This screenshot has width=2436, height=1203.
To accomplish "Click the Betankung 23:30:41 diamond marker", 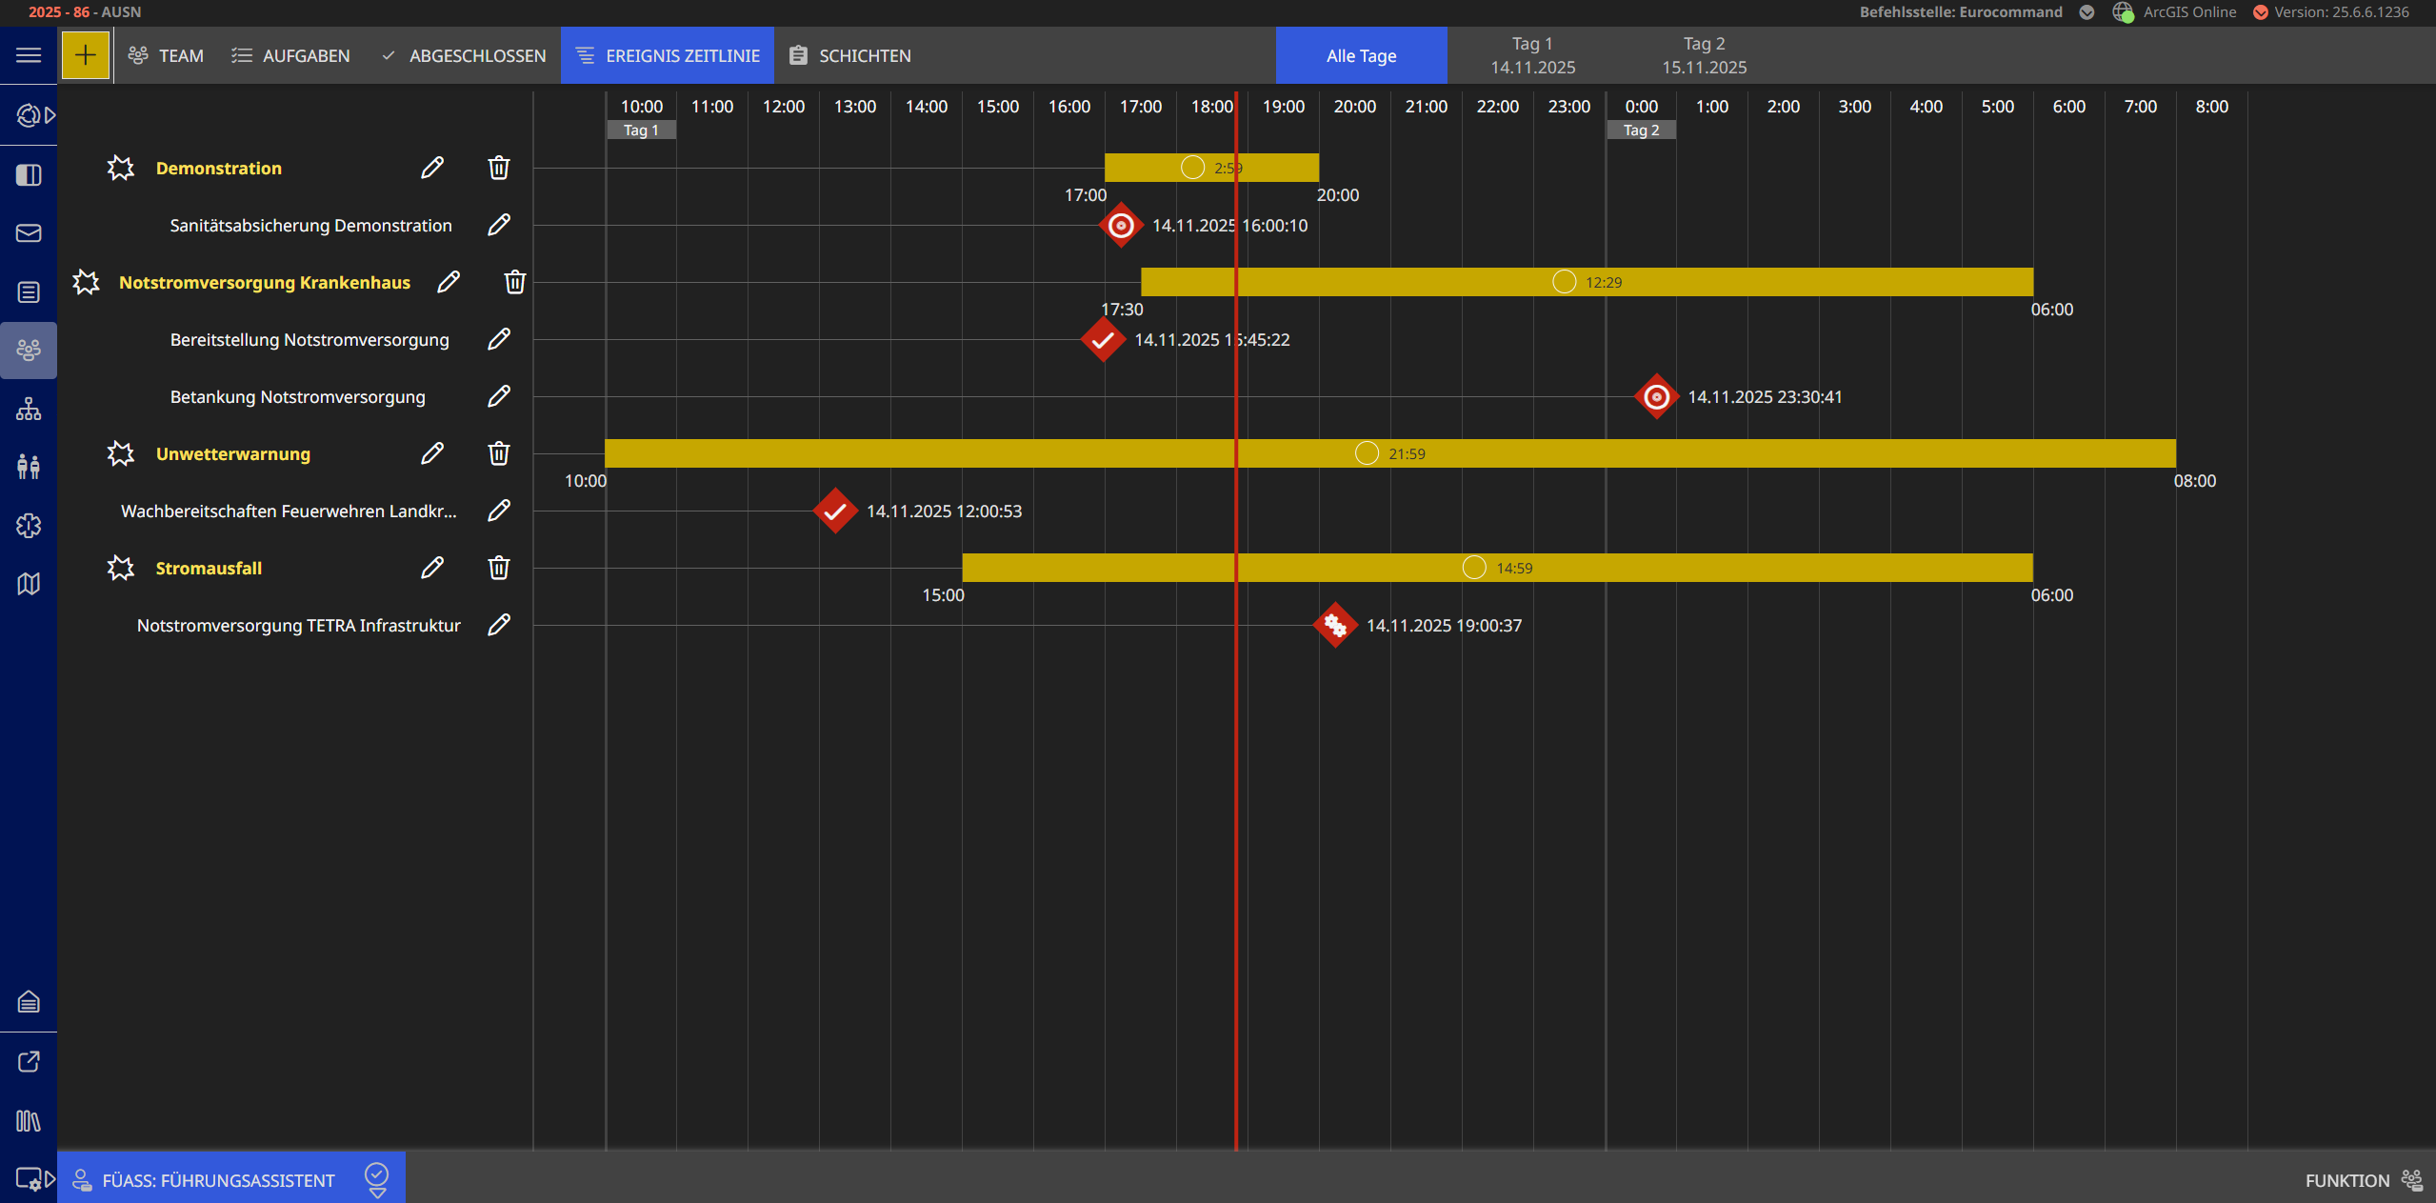I will (x=1656, y=396).
